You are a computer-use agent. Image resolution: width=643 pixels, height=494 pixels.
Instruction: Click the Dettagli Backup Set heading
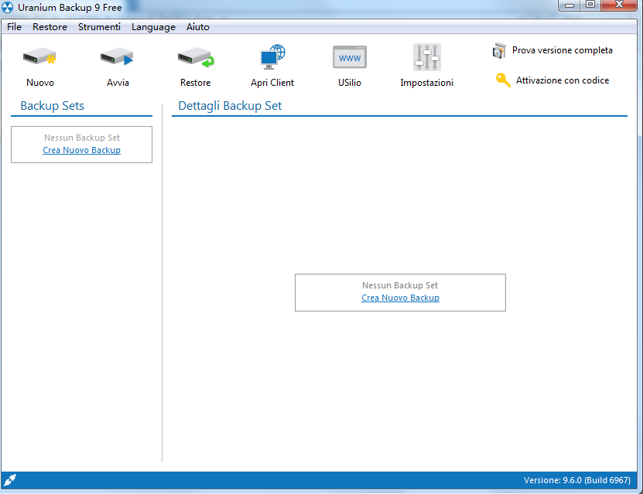click(230, 106)
